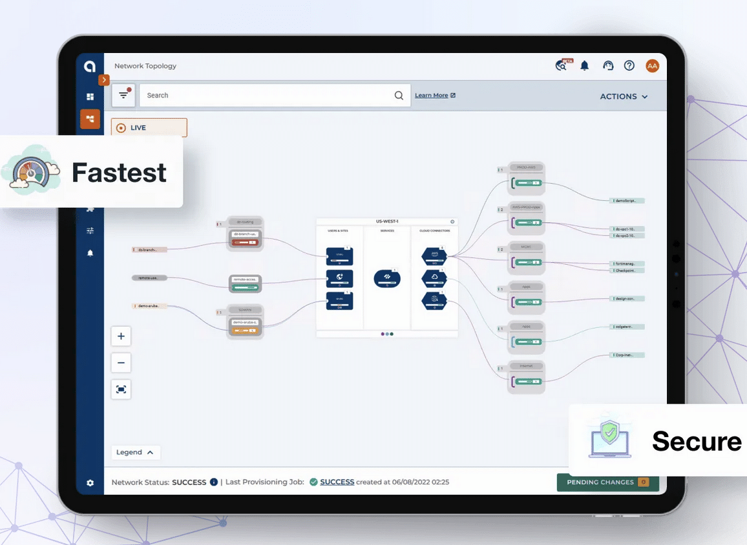Expand the sidebar with the orange arrow tab
The image size is (747, 545).
pos(104,80)
